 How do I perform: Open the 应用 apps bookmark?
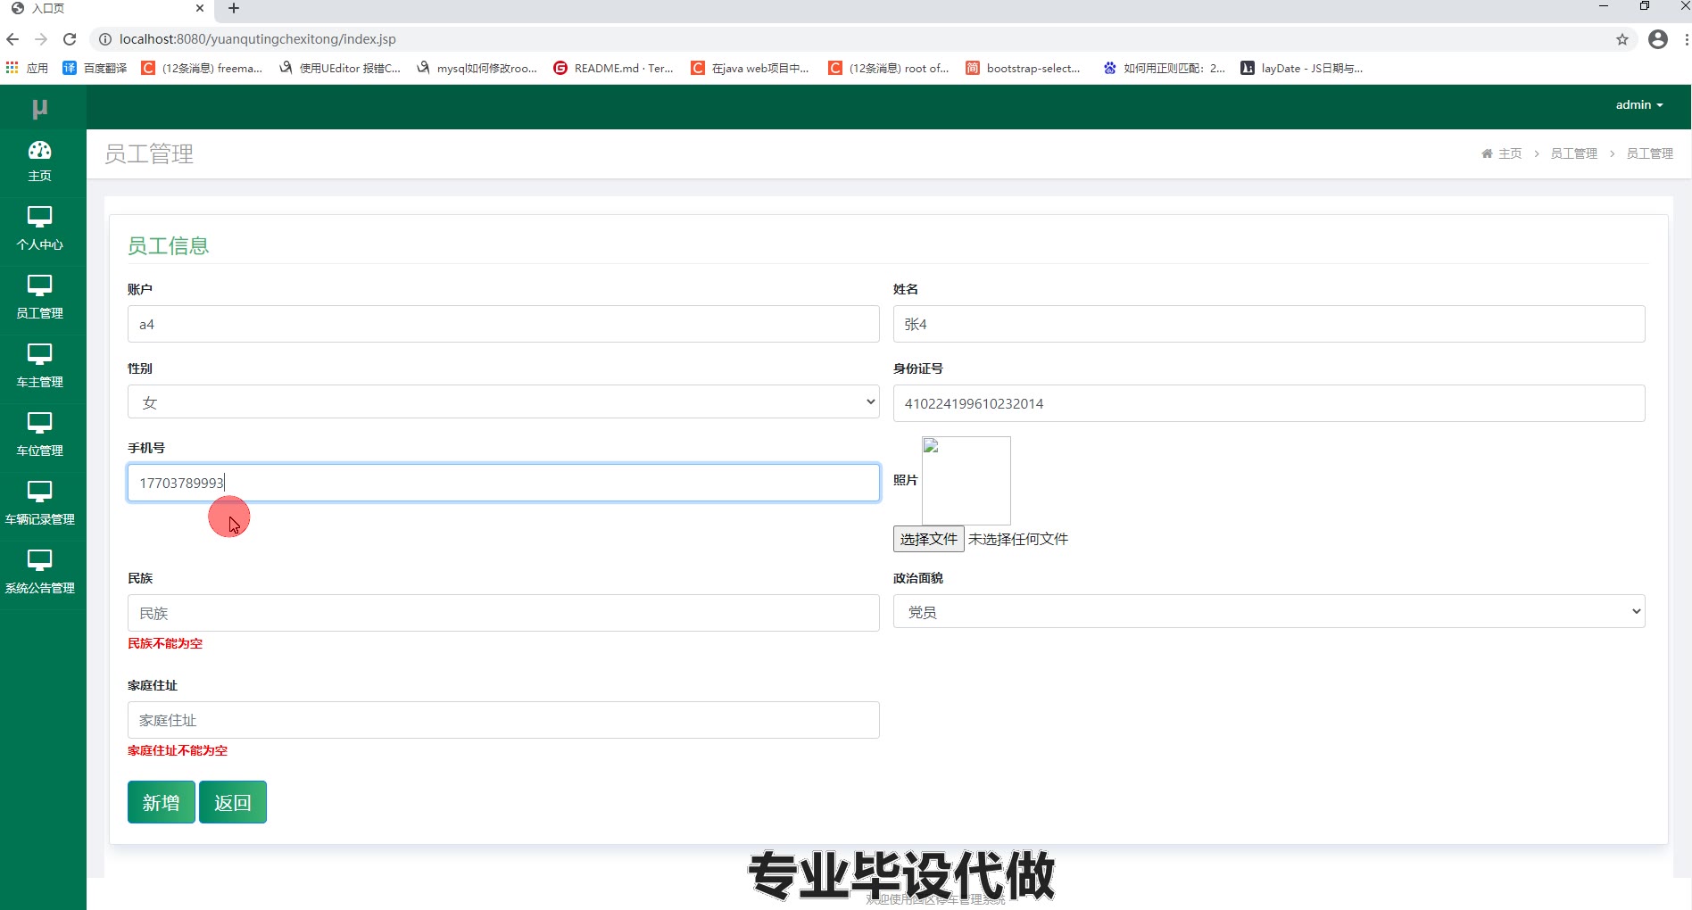(27, 68)
